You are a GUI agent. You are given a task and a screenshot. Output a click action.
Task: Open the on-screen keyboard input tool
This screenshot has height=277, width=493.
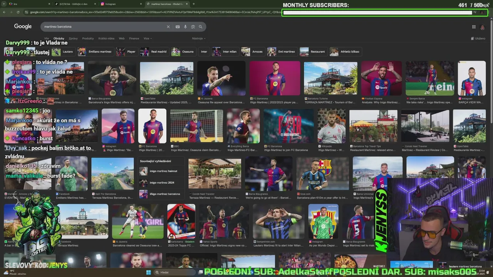[178, 27]
